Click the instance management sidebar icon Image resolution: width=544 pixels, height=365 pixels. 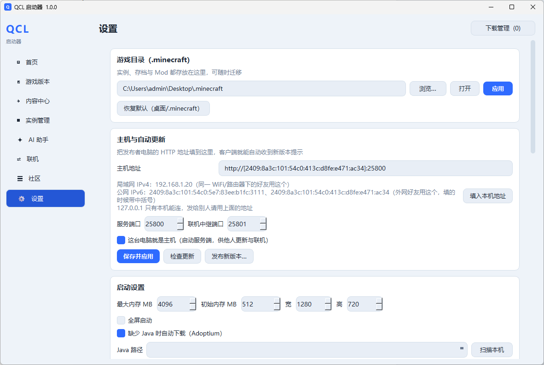tap(18, 120)
